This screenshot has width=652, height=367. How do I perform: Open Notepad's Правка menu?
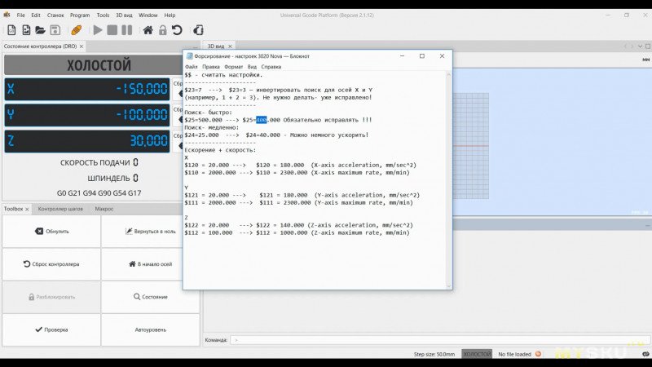point(211,67)
